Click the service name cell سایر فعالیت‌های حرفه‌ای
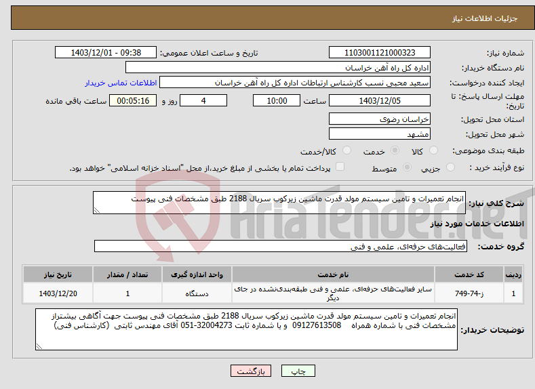This screenshot has height=389, width=535. (333, 293)
